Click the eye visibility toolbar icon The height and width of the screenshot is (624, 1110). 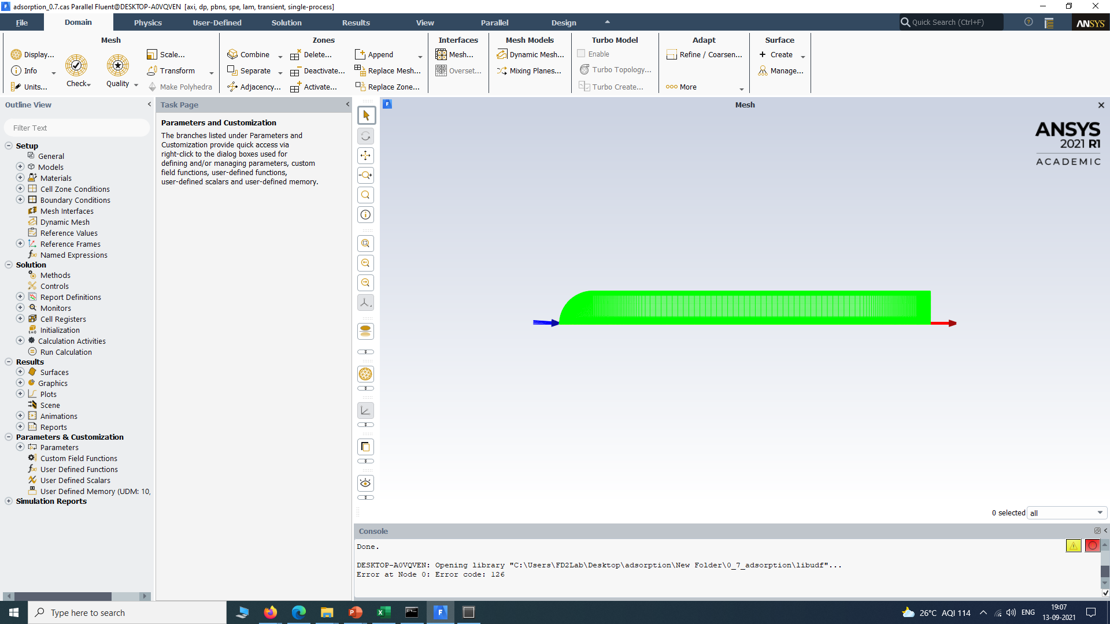point(366,484)
